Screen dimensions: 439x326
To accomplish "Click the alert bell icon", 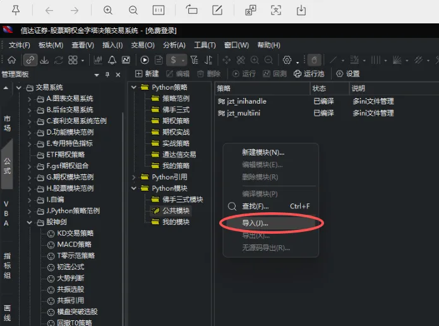I will (112, 60).
